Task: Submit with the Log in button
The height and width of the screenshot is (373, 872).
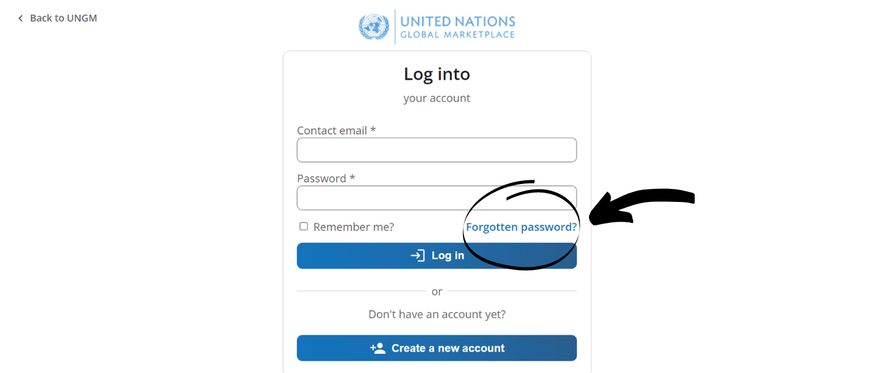Action: coord(436,256)
